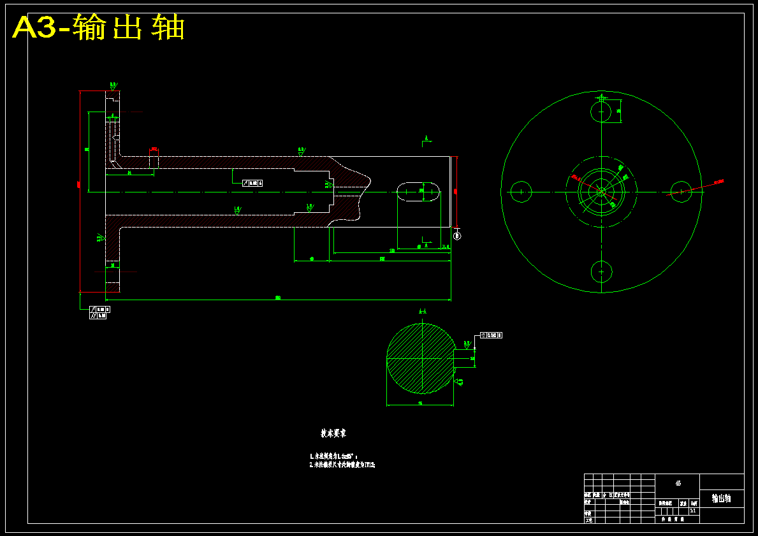
Task: Select the runout tolerance frame inside the bore
Action: click(253, 183)
